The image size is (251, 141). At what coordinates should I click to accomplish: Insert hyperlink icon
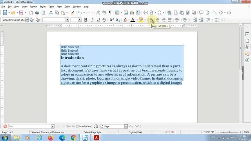tap(169, 13)
